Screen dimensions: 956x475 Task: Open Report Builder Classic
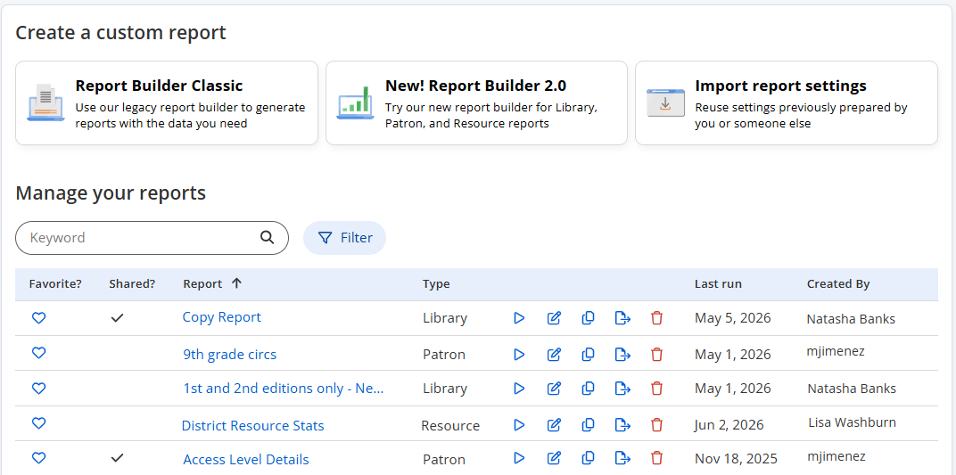167,102
